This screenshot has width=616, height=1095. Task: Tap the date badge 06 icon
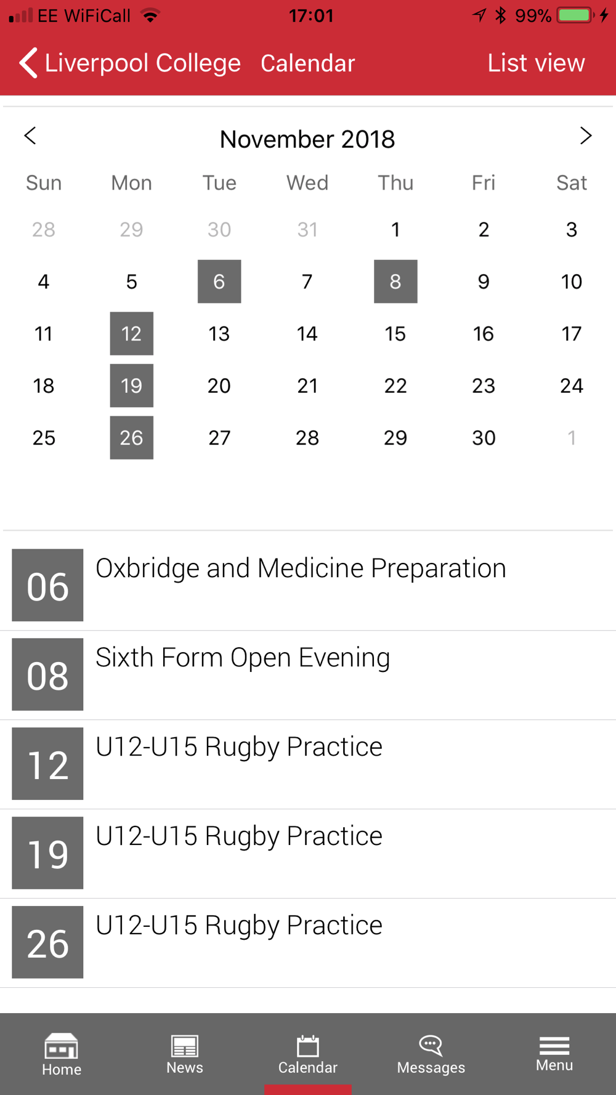tap(47, 585)
